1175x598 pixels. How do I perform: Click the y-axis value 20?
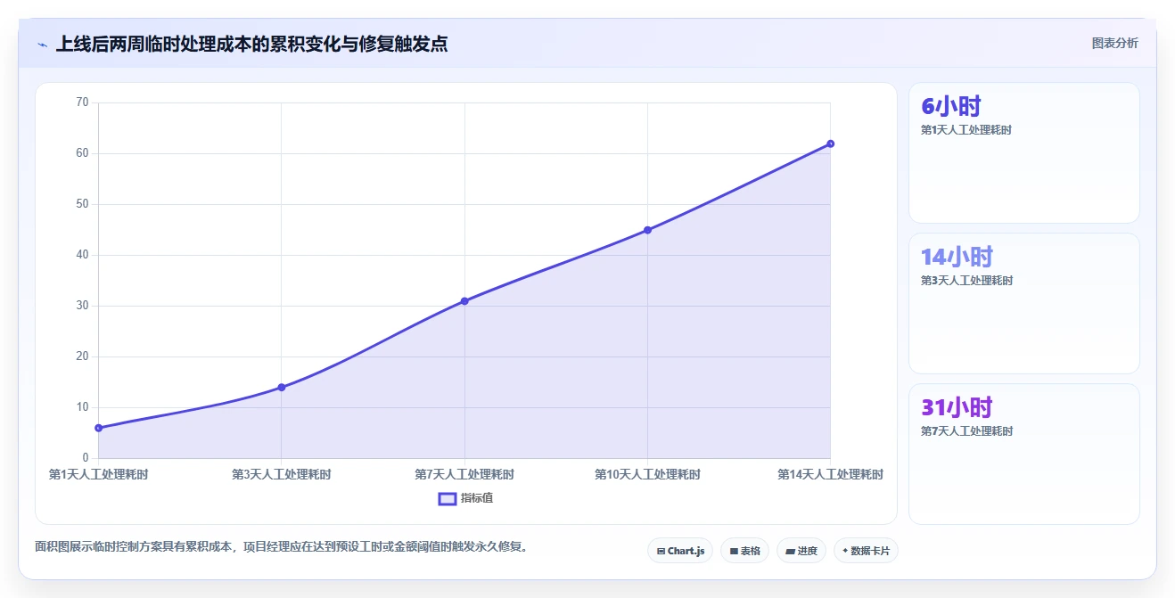click(82, 356)
